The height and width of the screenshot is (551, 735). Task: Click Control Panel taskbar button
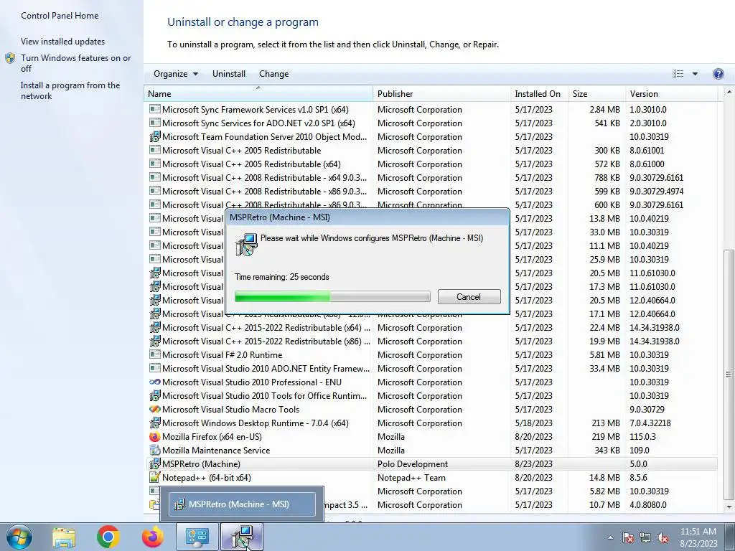point(197,537)
